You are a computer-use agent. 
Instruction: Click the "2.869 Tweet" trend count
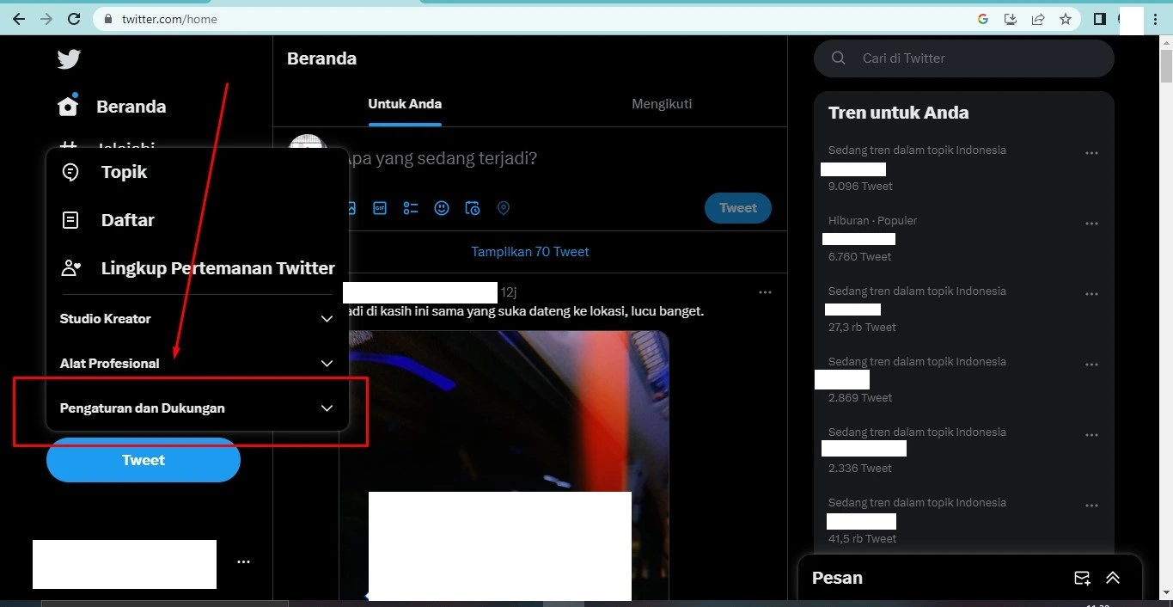[860, 398]
